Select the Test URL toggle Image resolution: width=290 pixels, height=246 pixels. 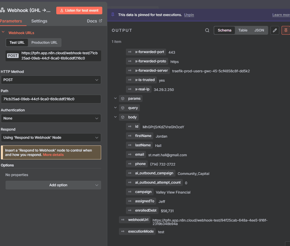click(17, 43)
